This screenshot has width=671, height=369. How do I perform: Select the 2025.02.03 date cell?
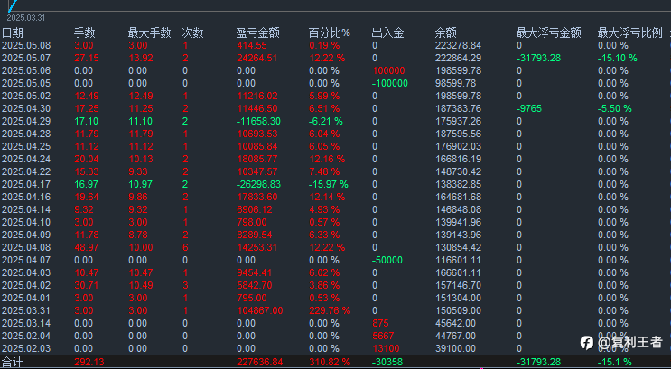26,348
